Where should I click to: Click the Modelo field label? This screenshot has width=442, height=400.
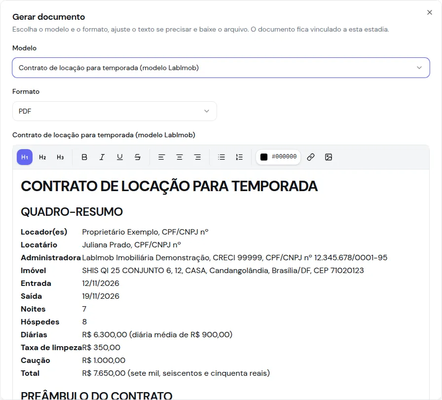click(x=25, y=48)
